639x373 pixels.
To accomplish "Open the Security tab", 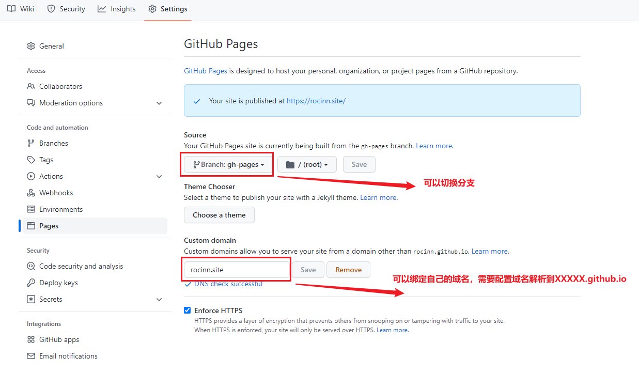I will (x=66, y=9).
